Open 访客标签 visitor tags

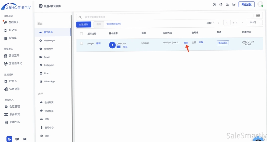click(x=12, y=89)
